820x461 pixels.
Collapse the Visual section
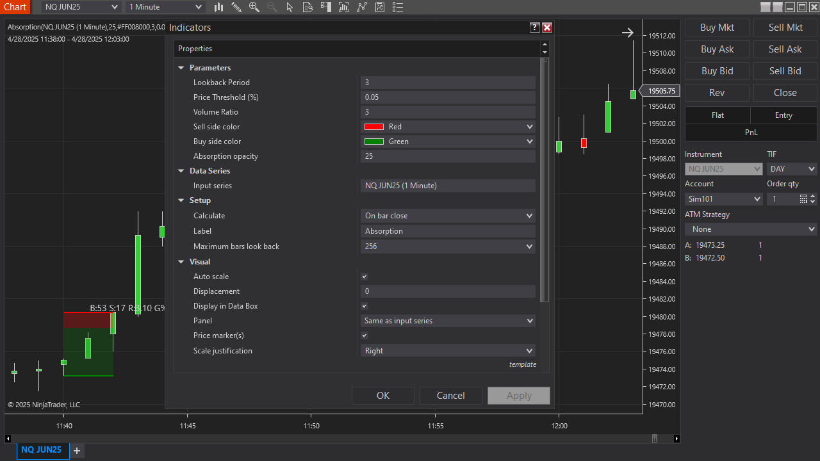182,262
